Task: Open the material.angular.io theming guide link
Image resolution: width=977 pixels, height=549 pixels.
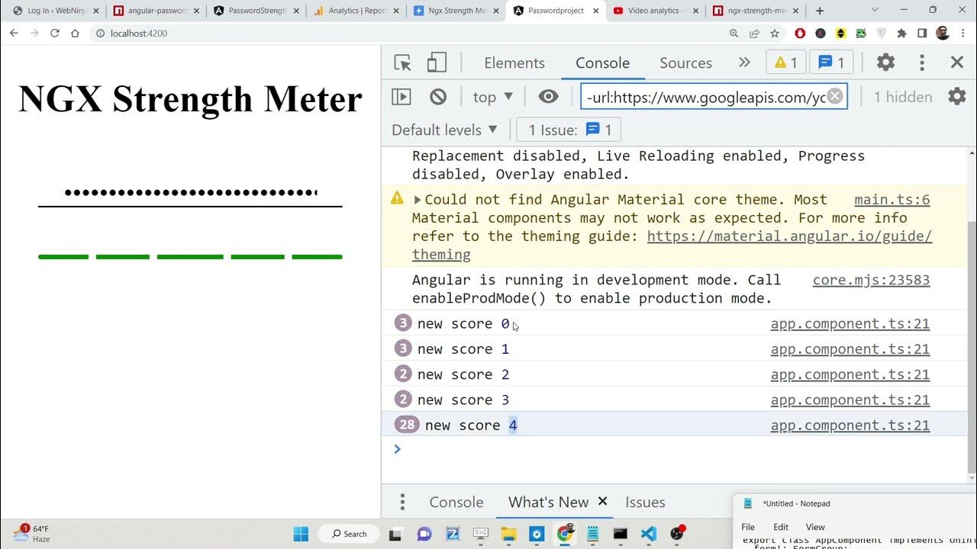Action: pyautogui.click(x=789, y=236)
